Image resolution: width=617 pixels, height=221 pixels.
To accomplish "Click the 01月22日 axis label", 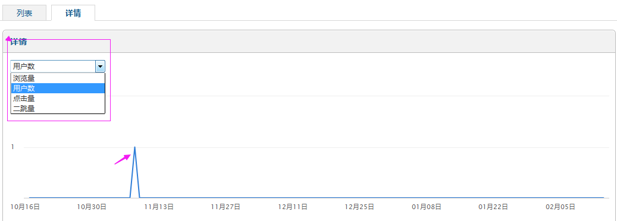I will point(493,207).
